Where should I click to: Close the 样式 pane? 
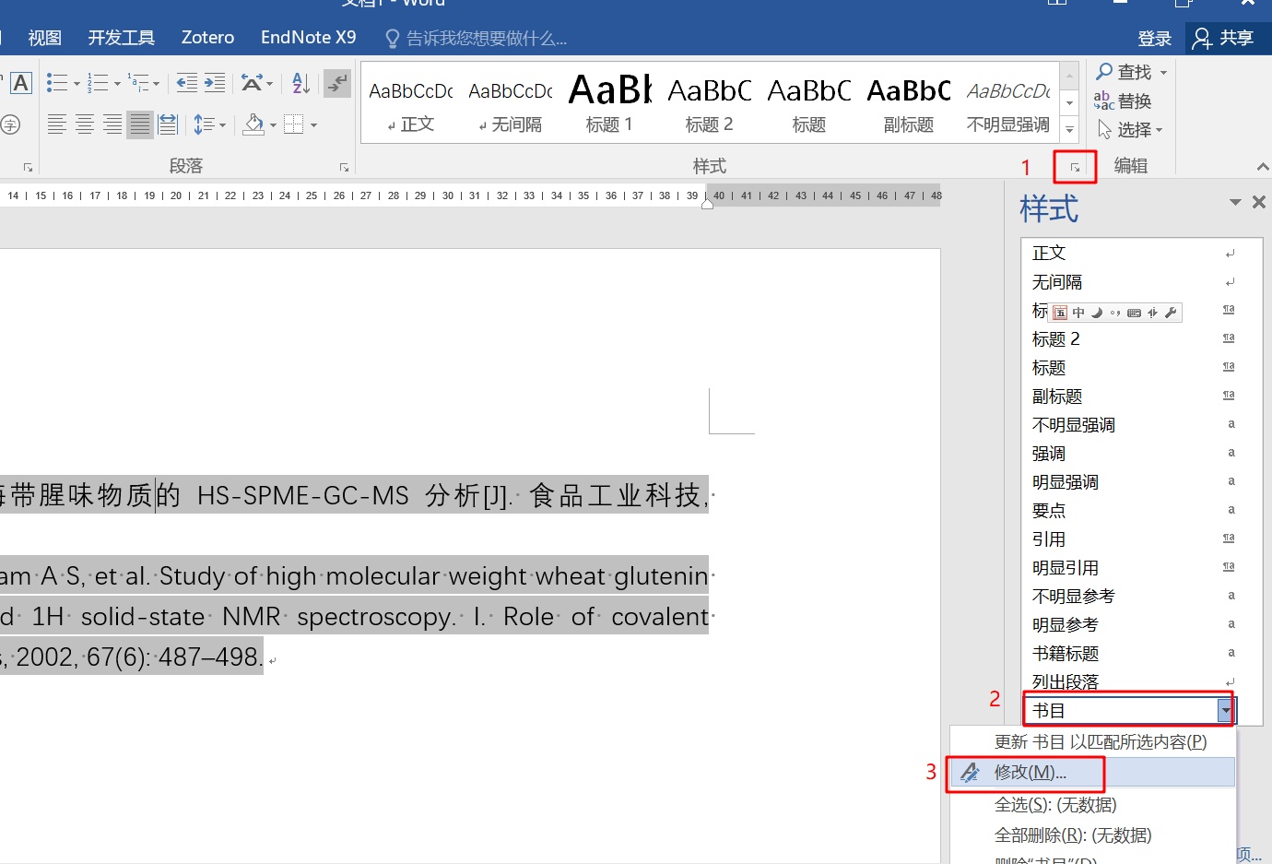pyautogui.click(x=1259, y=202)
